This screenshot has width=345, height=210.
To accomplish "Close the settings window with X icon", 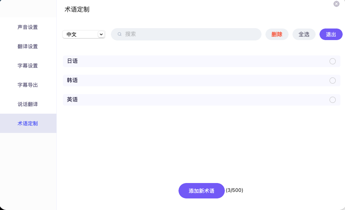I will pos(337,4).
